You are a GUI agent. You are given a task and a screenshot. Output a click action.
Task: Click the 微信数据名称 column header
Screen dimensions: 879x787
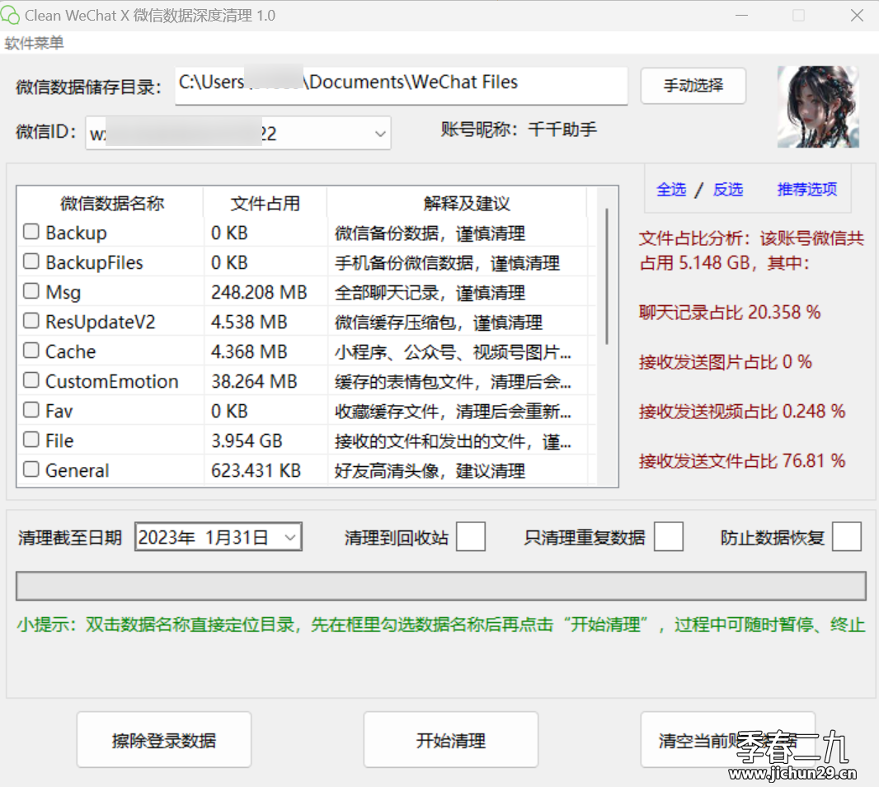tap(111, 203)
